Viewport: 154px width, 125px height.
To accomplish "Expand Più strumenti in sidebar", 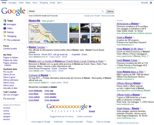I will pyautogui.click(x=9, y=99).
